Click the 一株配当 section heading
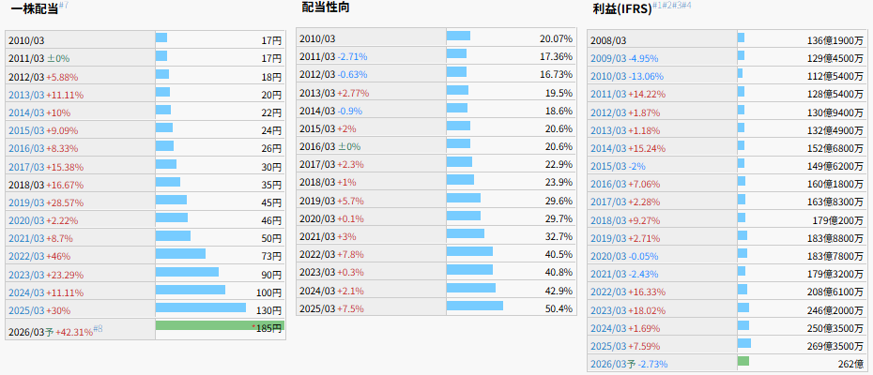This screenshot has height=375, width=873. tap(34, 7)
